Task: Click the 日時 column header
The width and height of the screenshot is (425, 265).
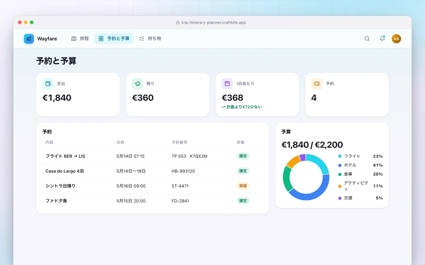Action: (121, 142)
